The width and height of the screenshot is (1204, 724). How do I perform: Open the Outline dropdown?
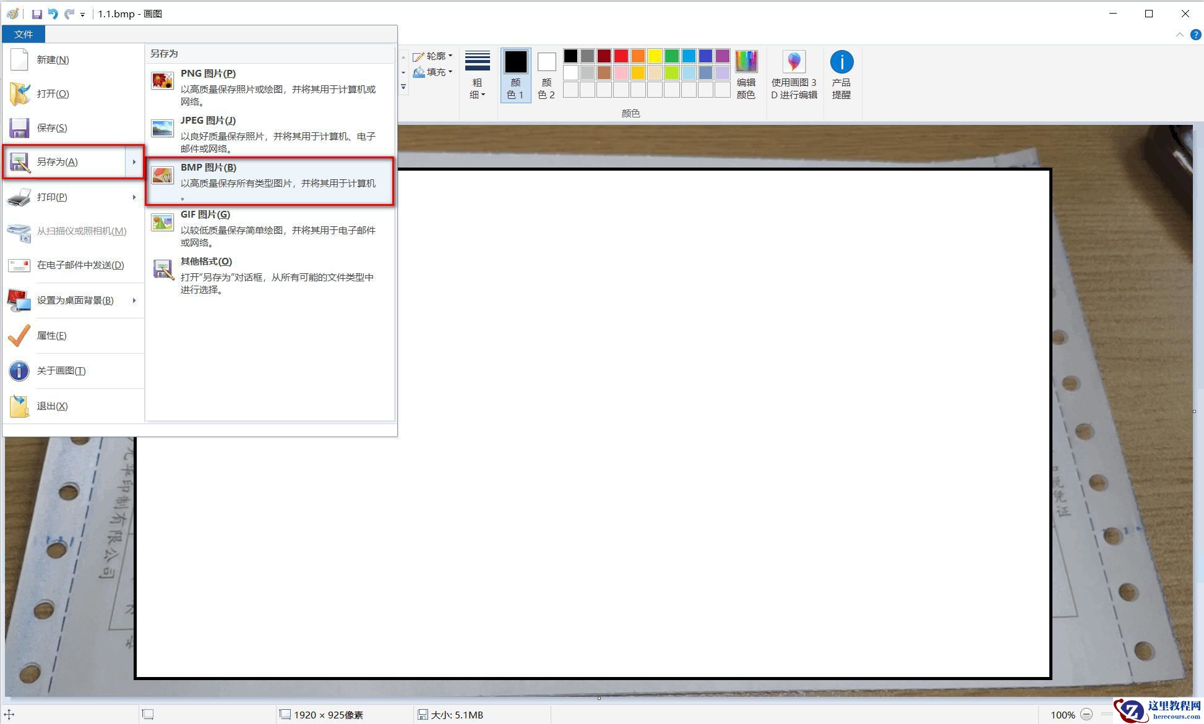click(x=433, y=56)
